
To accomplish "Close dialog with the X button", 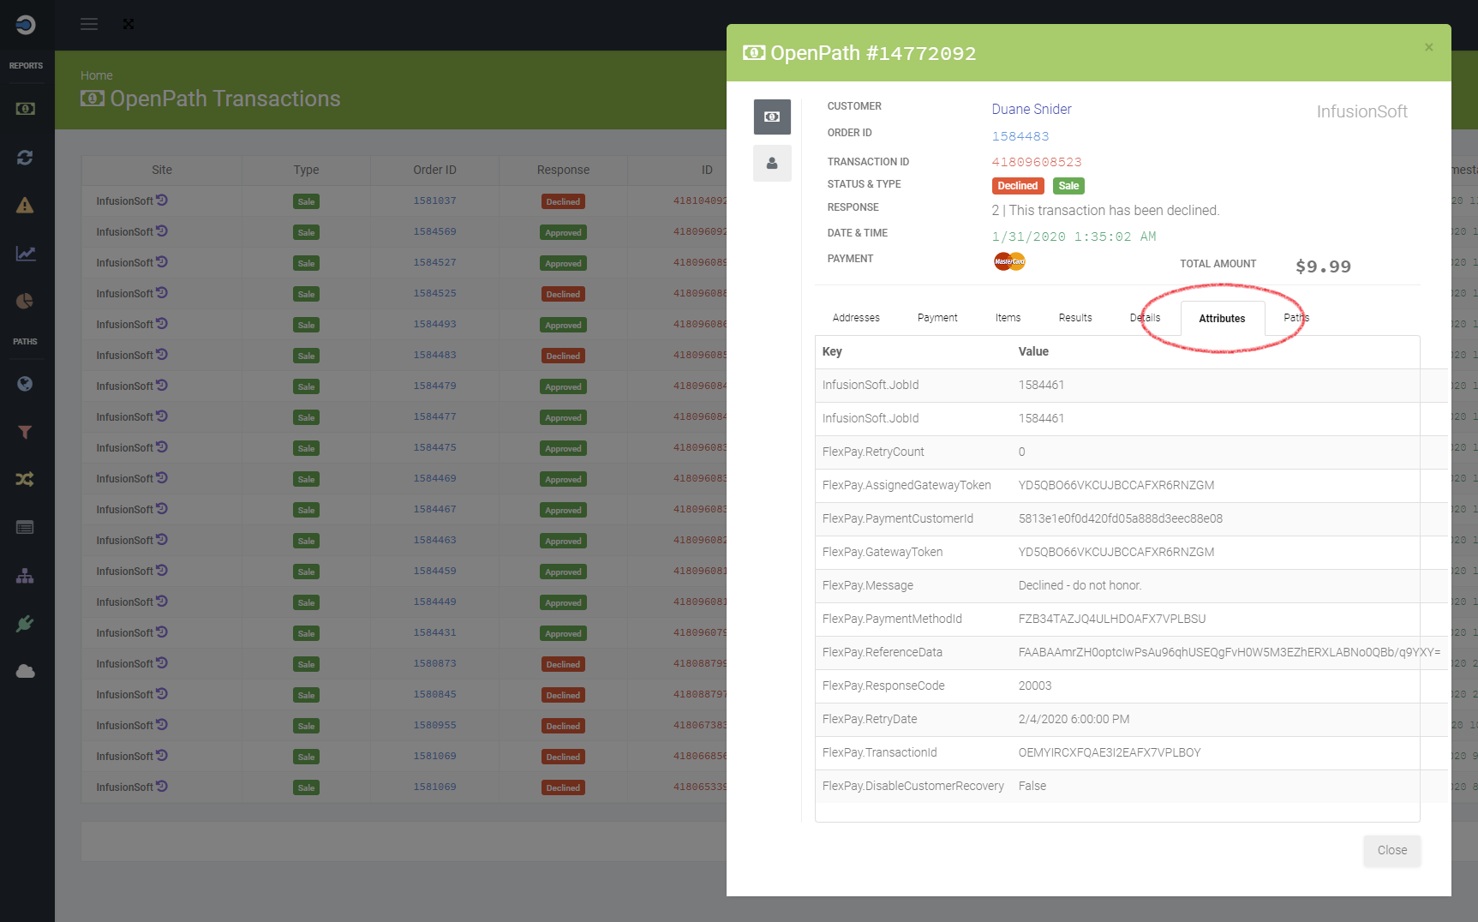I will click(1428, 47).
